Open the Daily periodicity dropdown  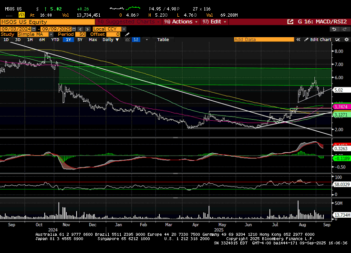coord(111,40)
